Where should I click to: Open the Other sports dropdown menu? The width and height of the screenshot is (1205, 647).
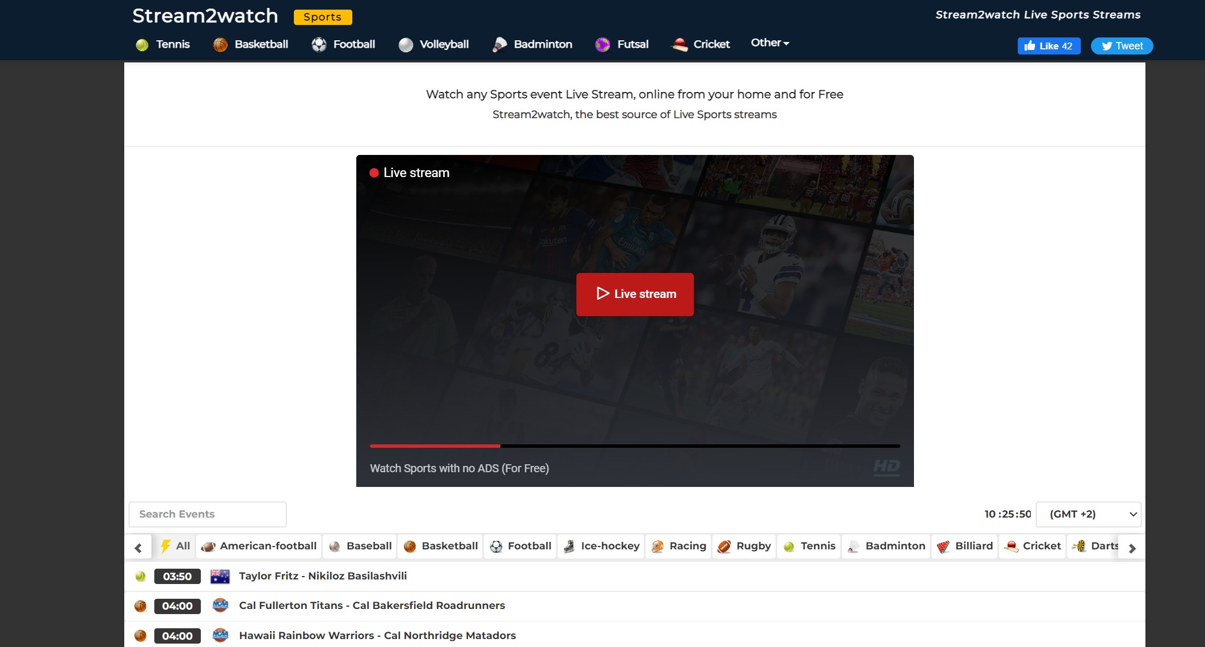coord(770,43)
